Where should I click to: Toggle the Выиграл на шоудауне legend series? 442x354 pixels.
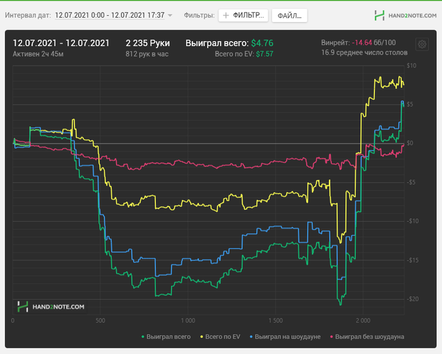[285, 336]
